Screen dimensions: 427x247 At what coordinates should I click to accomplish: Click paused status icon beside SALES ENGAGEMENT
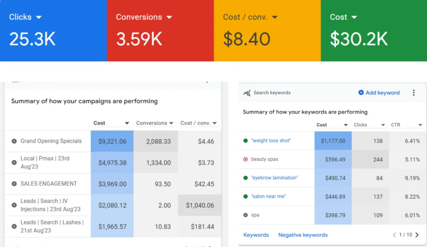coord(14,184)
